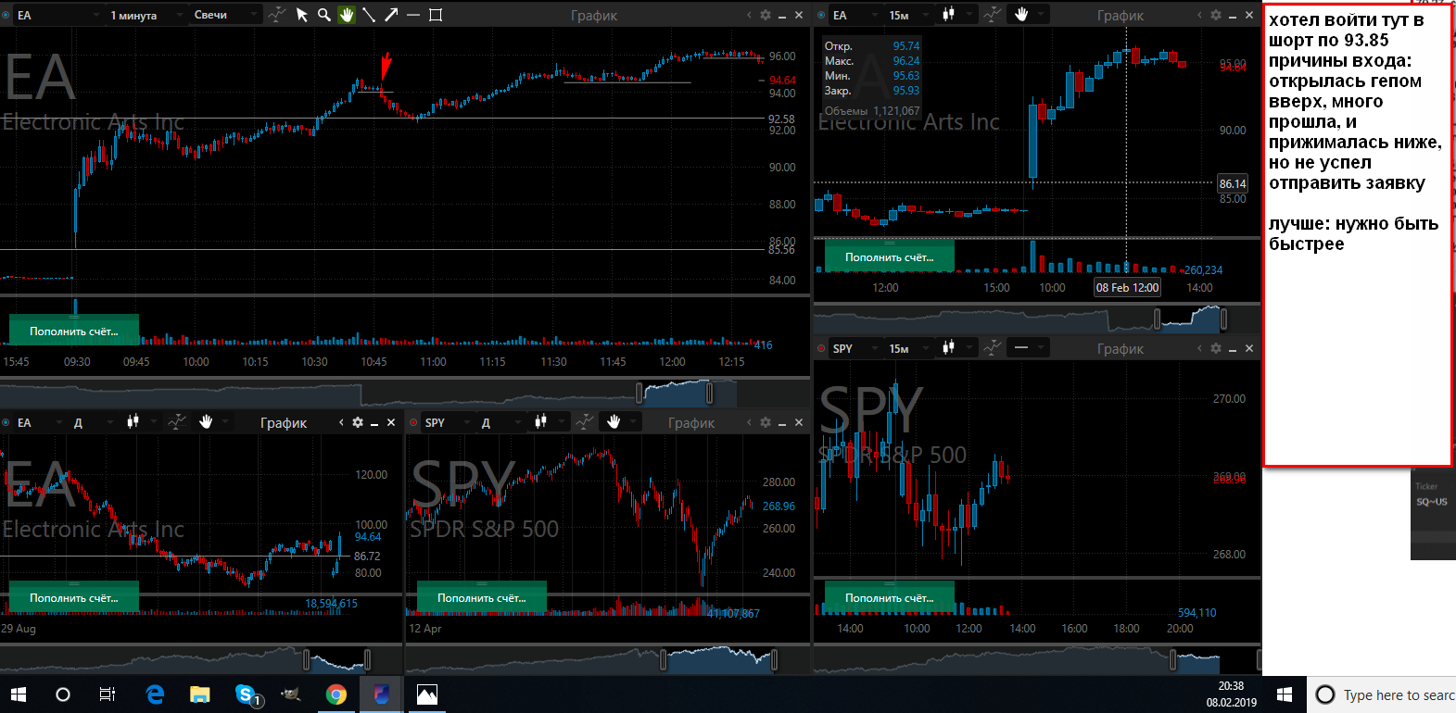The width and height of the screenshot is (1456, 713).
Task: Open settings gear of EA 15m chart
Action: point(1216,15)
